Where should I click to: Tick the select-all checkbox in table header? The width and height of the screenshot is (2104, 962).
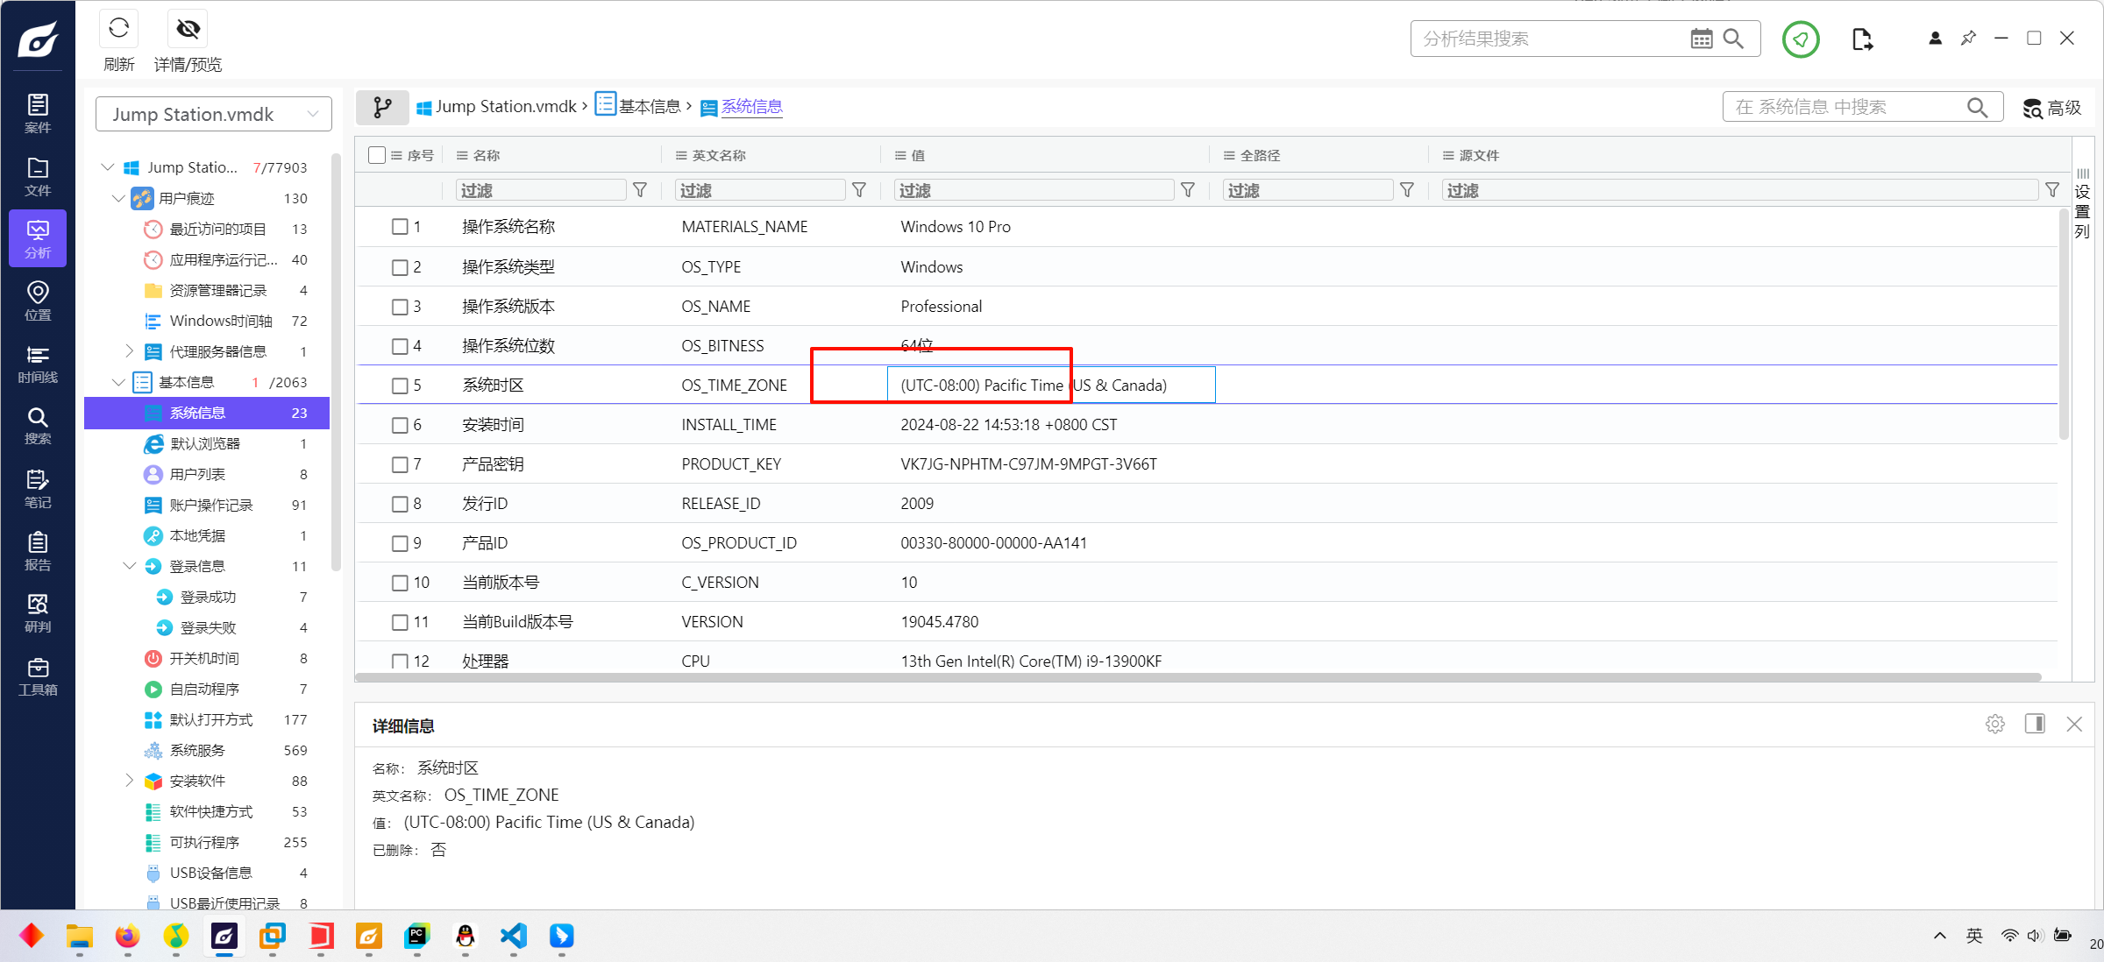point(377,155)
